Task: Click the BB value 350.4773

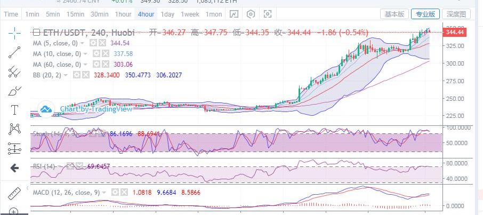Action: (138, 75)
